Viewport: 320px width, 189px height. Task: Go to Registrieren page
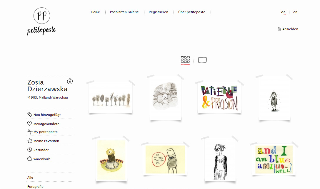(x=158, y=12)
